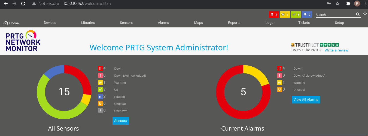This screenshot has height=136, width=368.
Task: Click the 'Current Alarms' chart title
Action: (243, 128)
